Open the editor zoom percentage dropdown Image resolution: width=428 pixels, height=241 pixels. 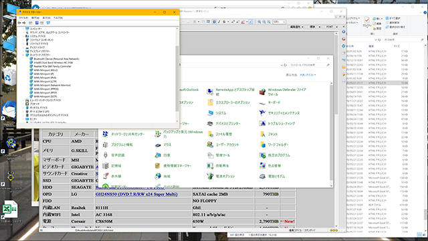(279, 22)
